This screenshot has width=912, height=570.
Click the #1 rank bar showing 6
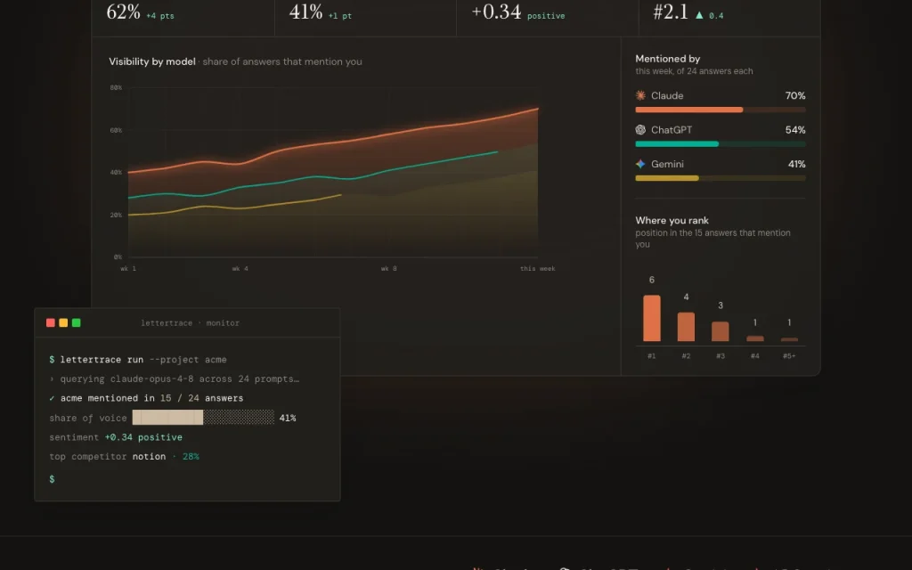(651, 318)
